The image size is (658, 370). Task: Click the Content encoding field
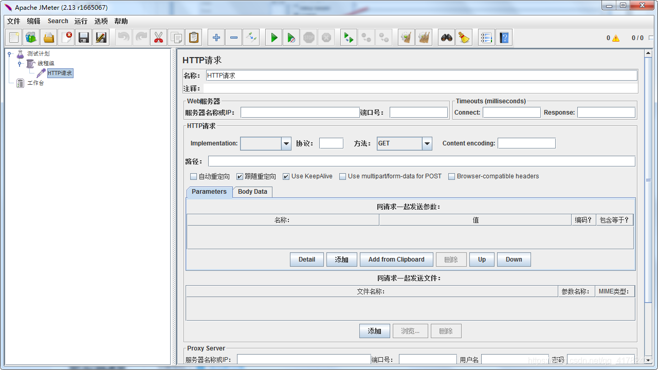click(526, 143)
